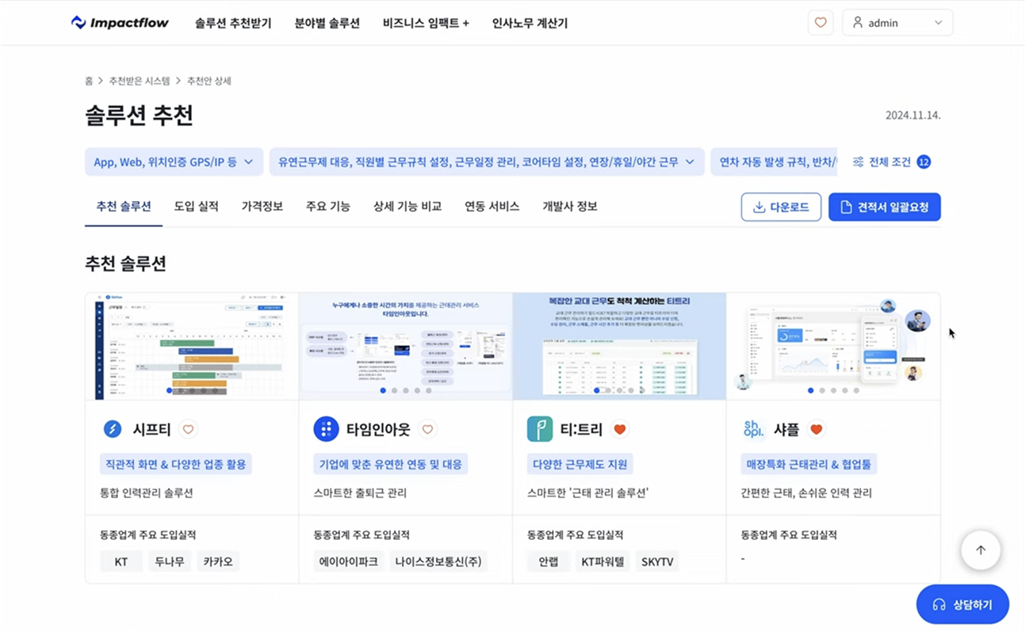Click 스마트한 출퇴근 관리 description
This screenshot has width=1025, height=631.
click(x=360, y=492)
